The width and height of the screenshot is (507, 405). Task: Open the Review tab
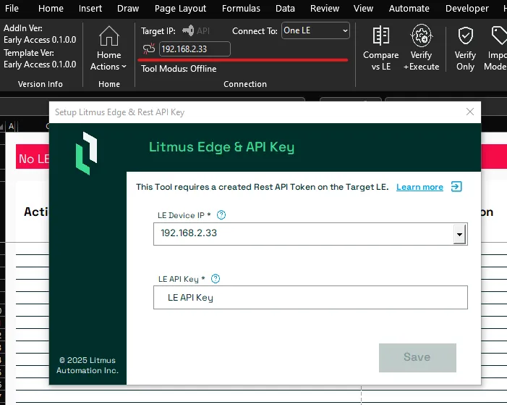[325, 9]
